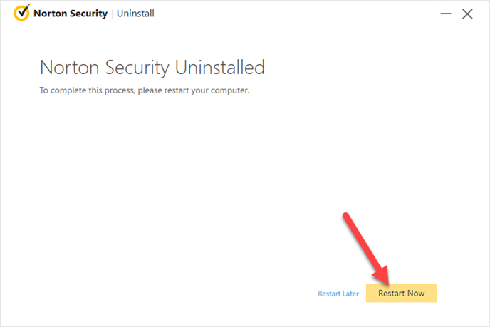
Task: Choose the Restart Later link
Action: click(x=338, y=294)
